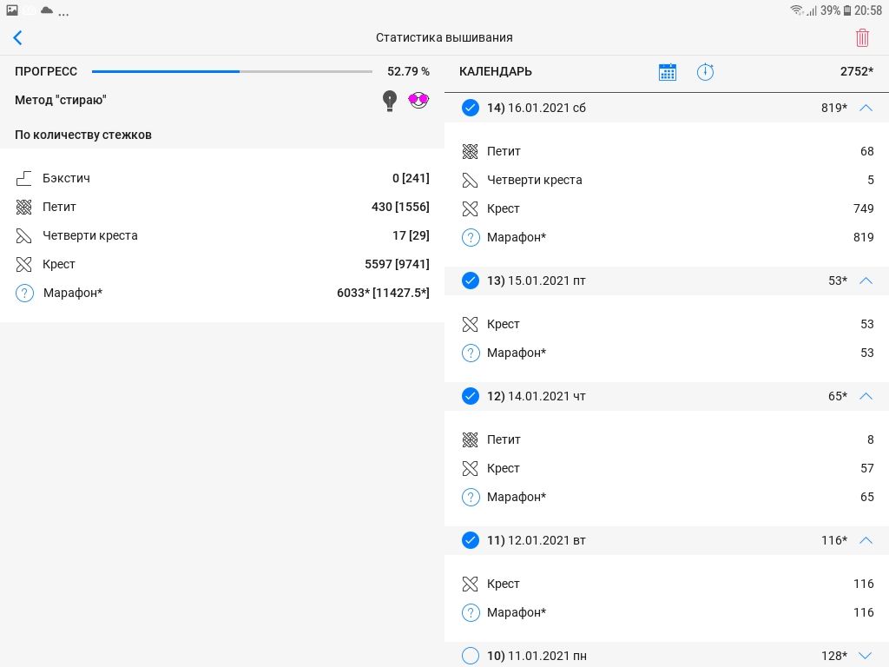The image size is (889, 667).
Task: Click the blue progress bar
Action: (165, 71)
